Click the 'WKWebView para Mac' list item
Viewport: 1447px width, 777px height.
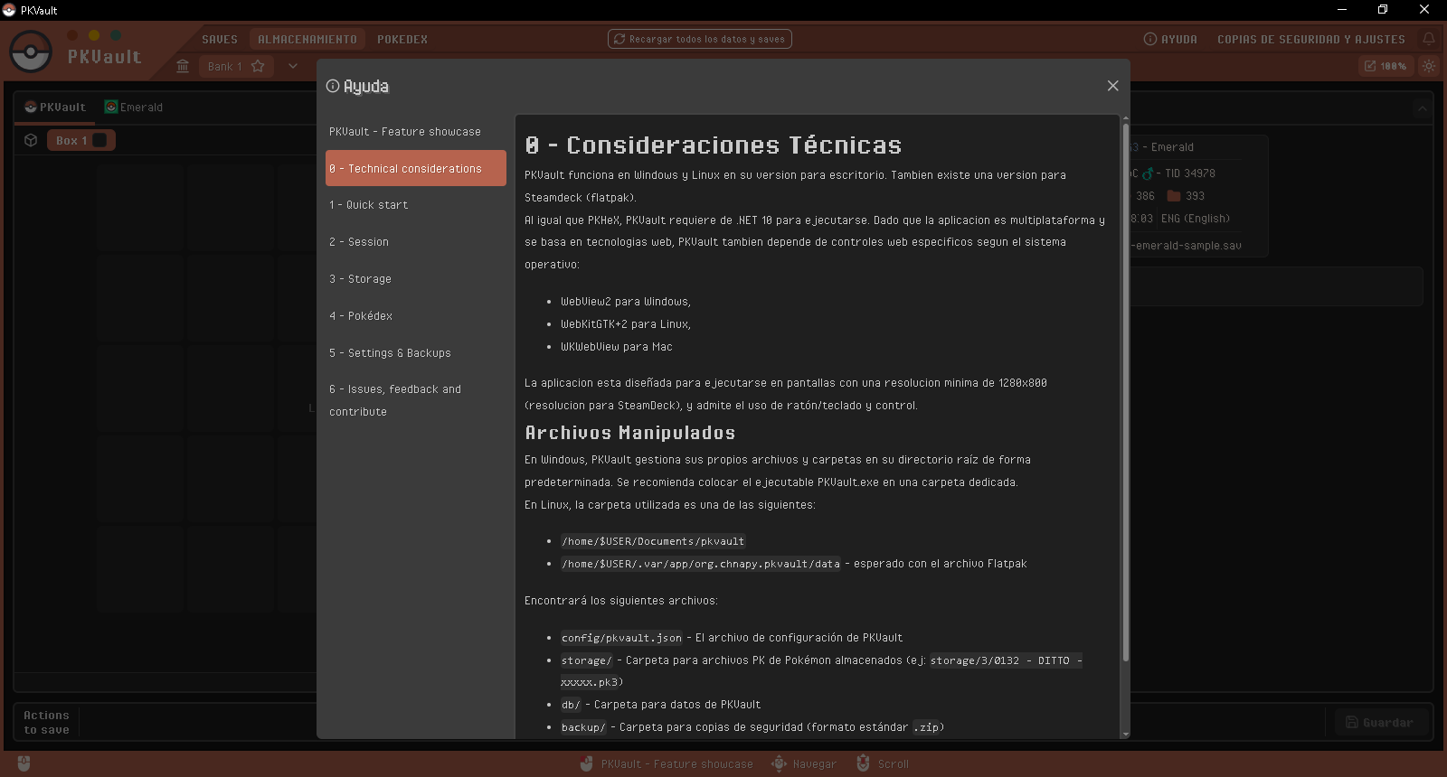[617, 347]
